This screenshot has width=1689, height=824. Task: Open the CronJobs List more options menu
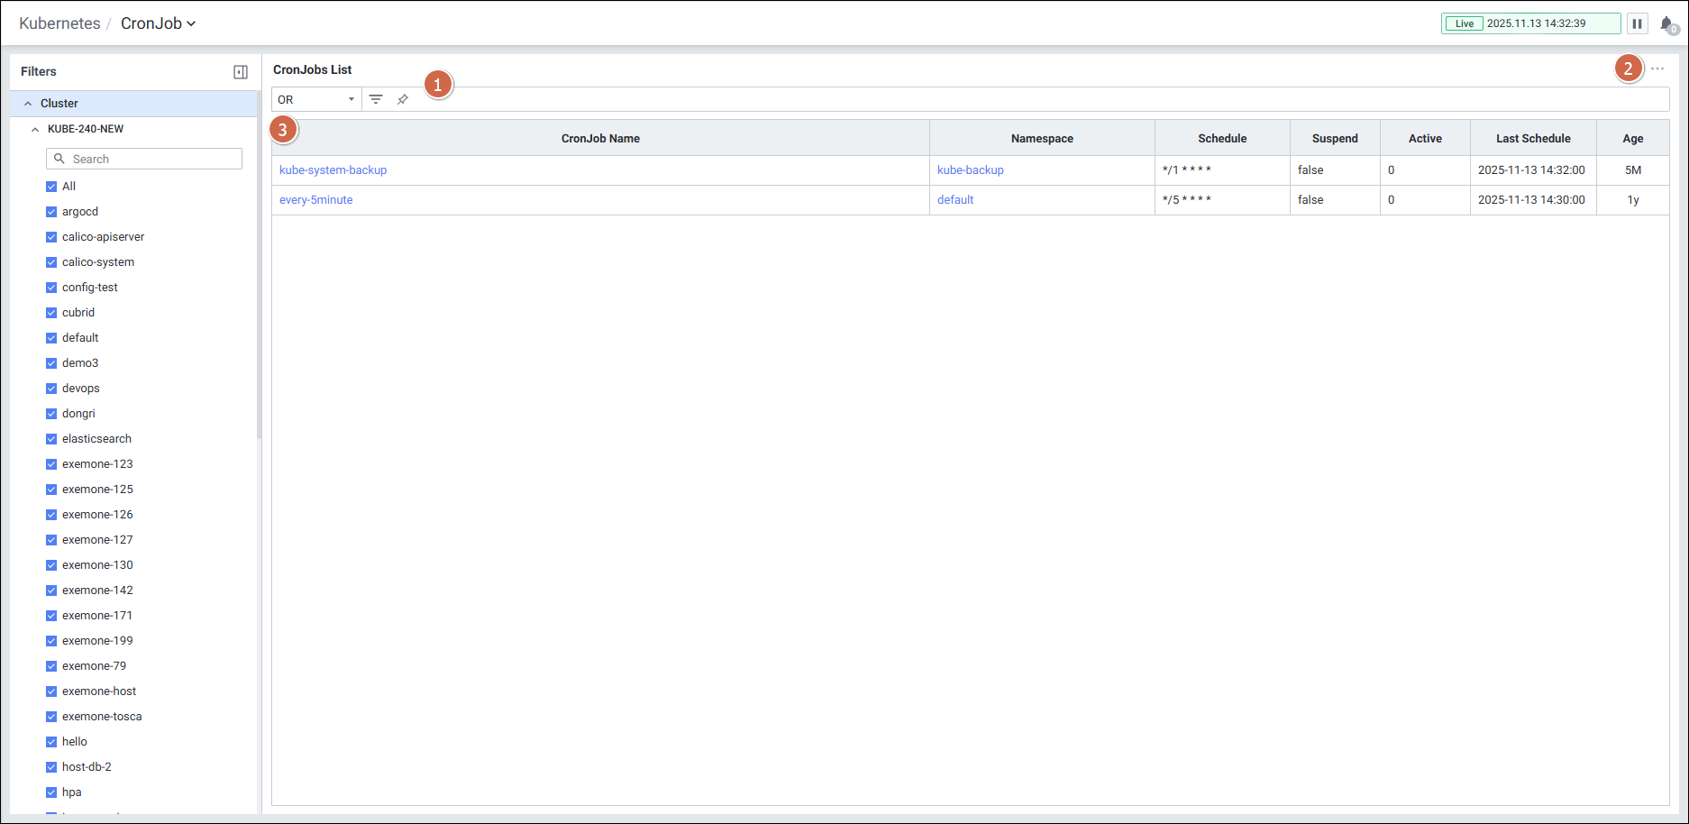(1657, 69)
